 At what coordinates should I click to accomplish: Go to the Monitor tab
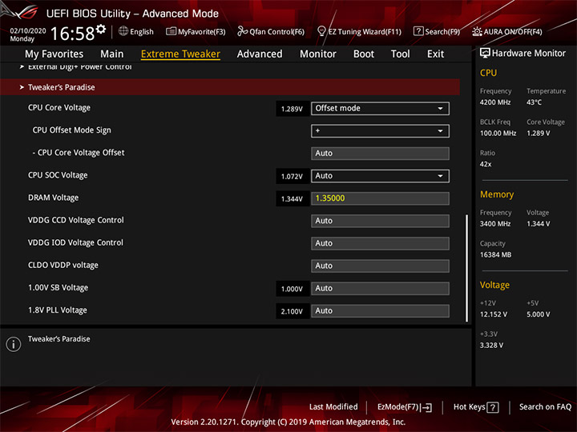pyautogui.click(x=318, y=54)
